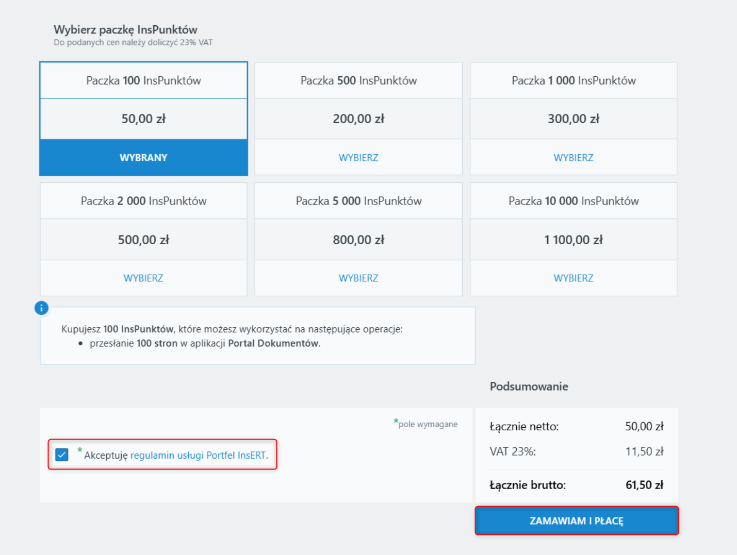
Task: Choose WYBIERZ under Paczka 2 000 InsPunktów
Action: (x=143, y=278)
